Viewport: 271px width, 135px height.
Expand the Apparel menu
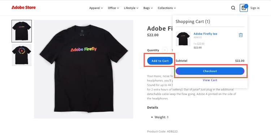click(x=96, y=8)
